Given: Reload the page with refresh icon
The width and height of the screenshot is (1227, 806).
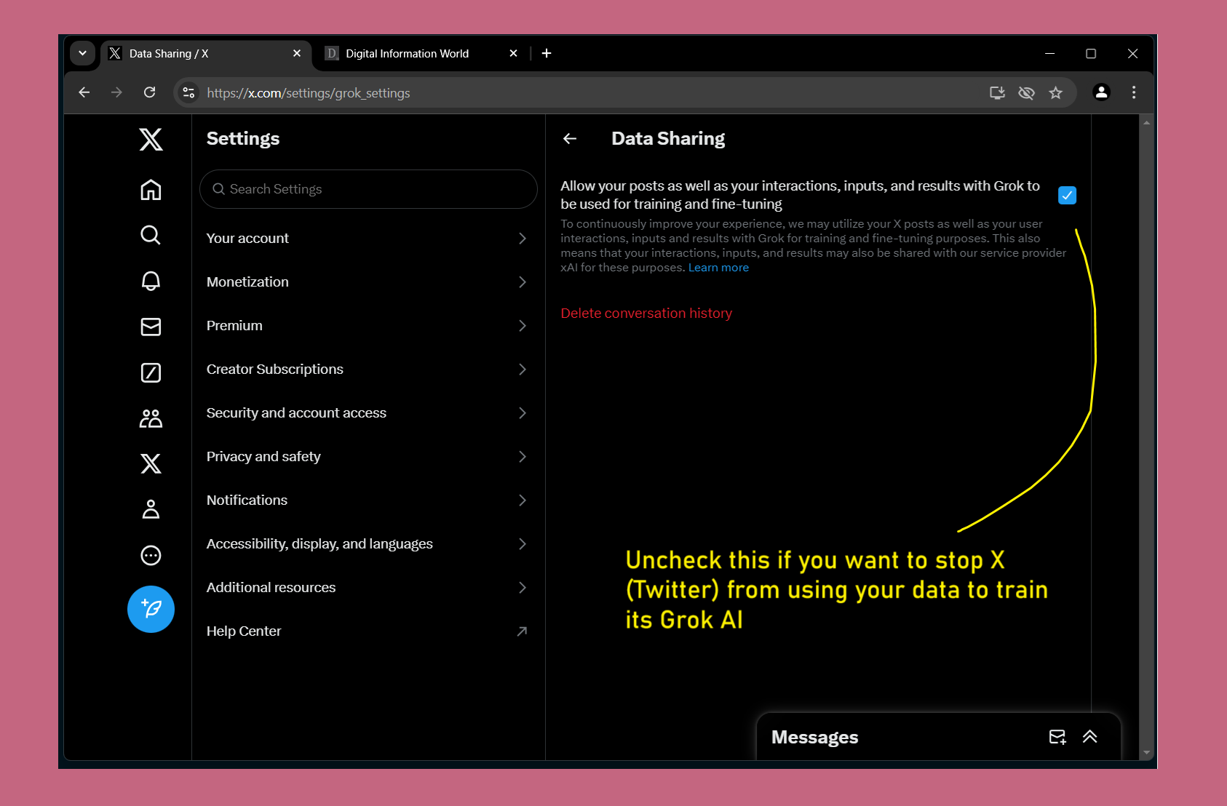Looking at the screenshot, I should pos(149,92).
